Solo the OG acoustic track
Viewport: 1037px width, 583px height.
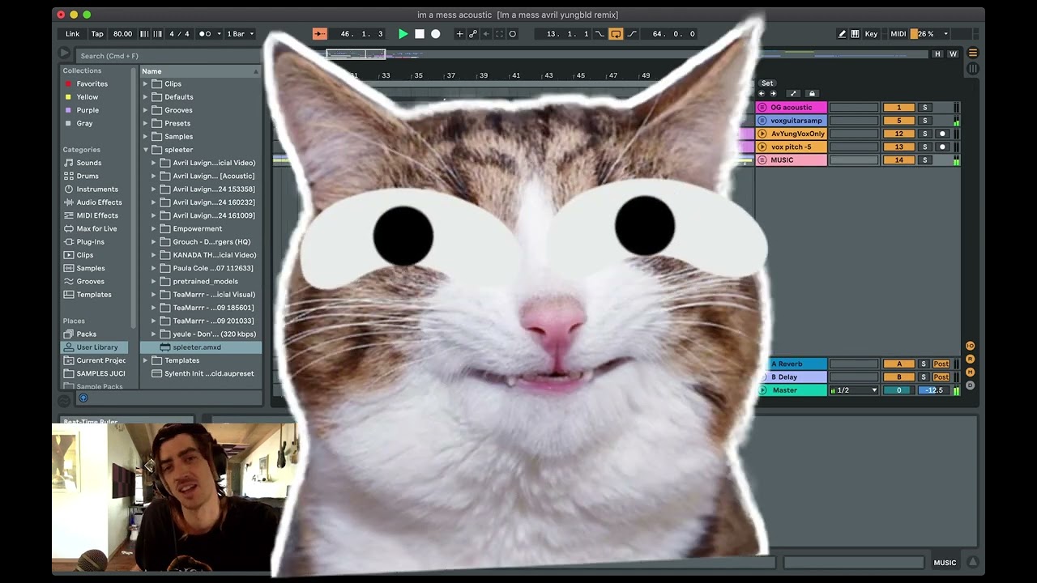click(924, 108)
